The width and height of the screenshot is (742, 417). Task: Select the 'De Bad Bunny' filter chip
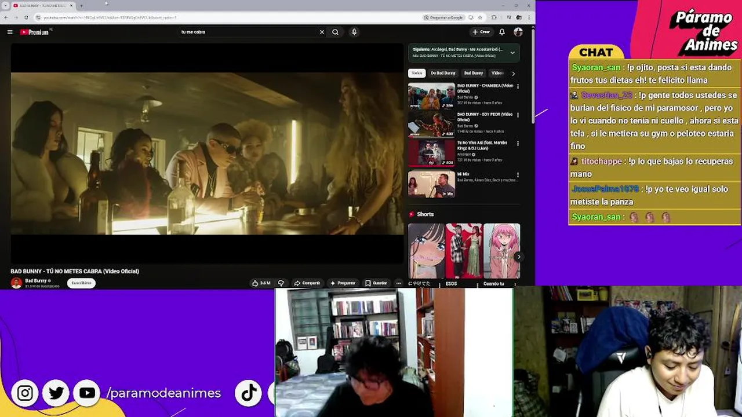(x=443, y=73)
